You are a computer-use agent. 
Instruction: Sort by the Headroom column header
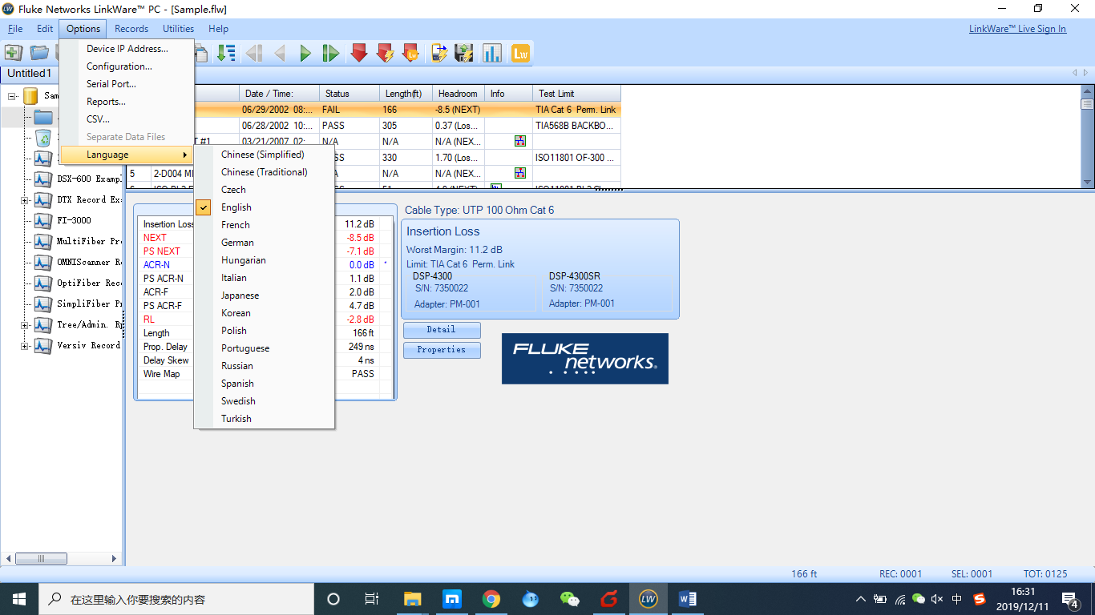tap(459, 94)
